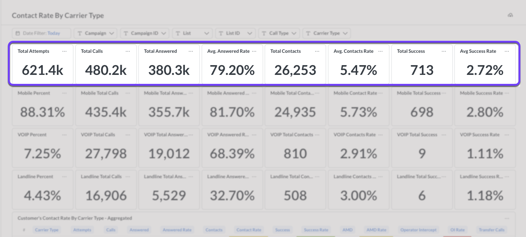Click the 26,253 Total Contacts value
This screenshot has width=526, height=237.
tap(295, 70)
